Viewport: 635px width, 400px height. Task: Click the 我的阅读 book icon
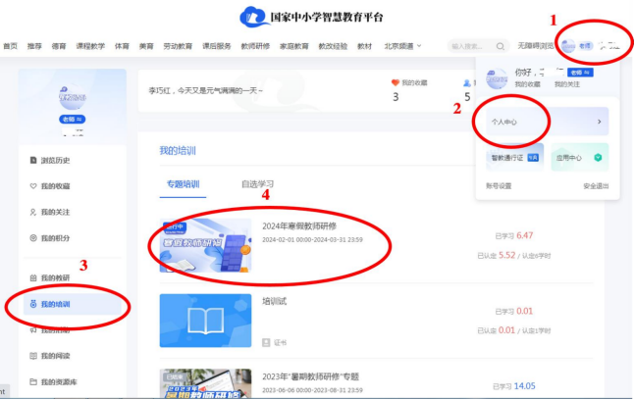pyautogui.click(x=33, y=356)
